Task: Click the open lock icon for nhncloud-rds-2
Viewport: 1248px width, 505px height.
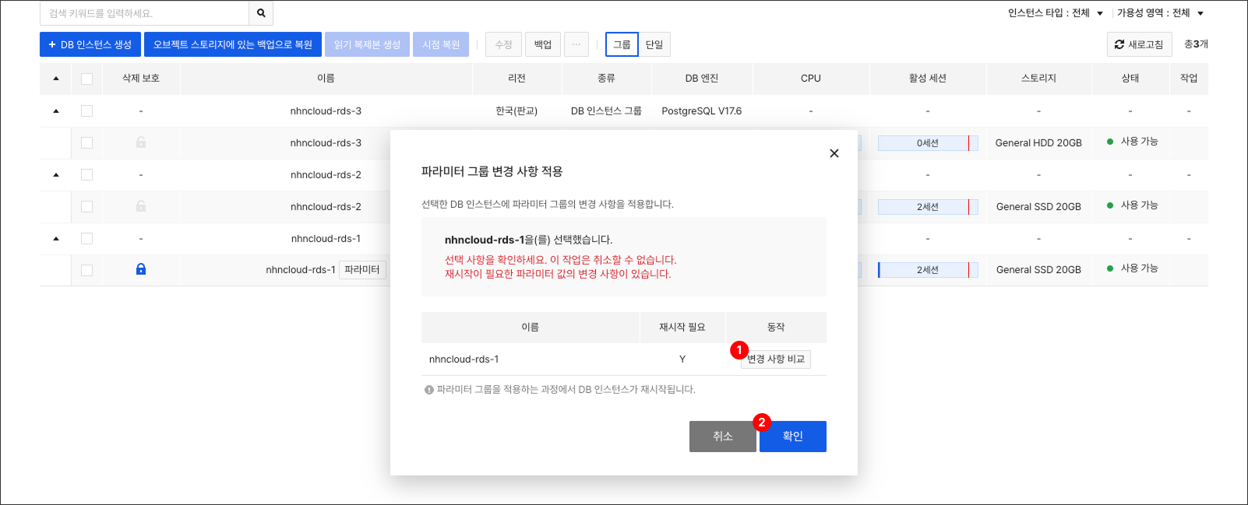Action: click(141, 206)
